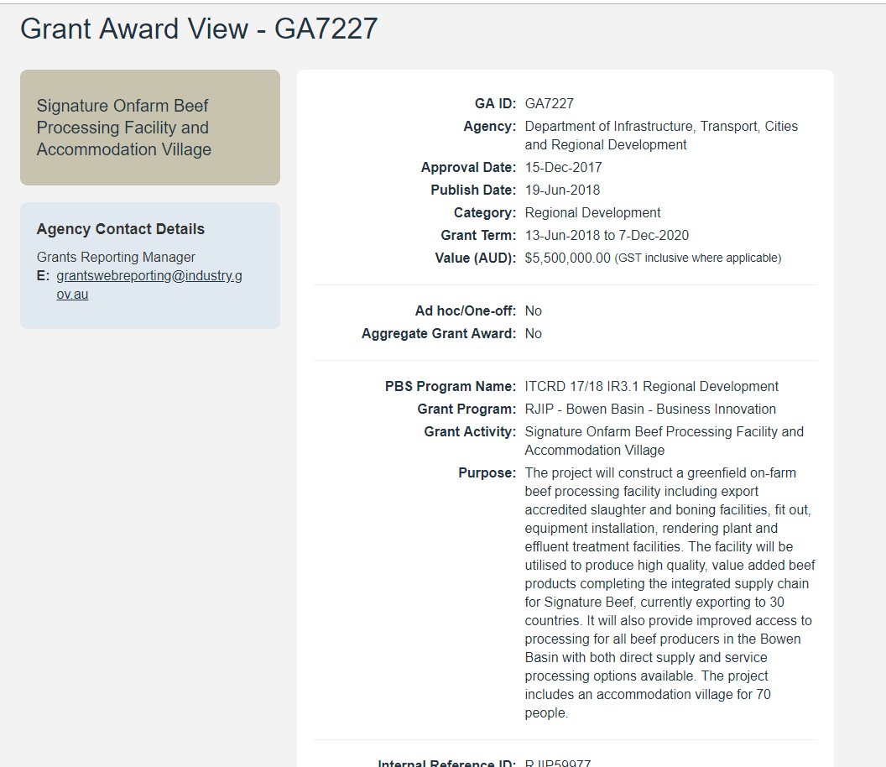
Task: Click the Value (AUD) label
Action: (475, 258)
